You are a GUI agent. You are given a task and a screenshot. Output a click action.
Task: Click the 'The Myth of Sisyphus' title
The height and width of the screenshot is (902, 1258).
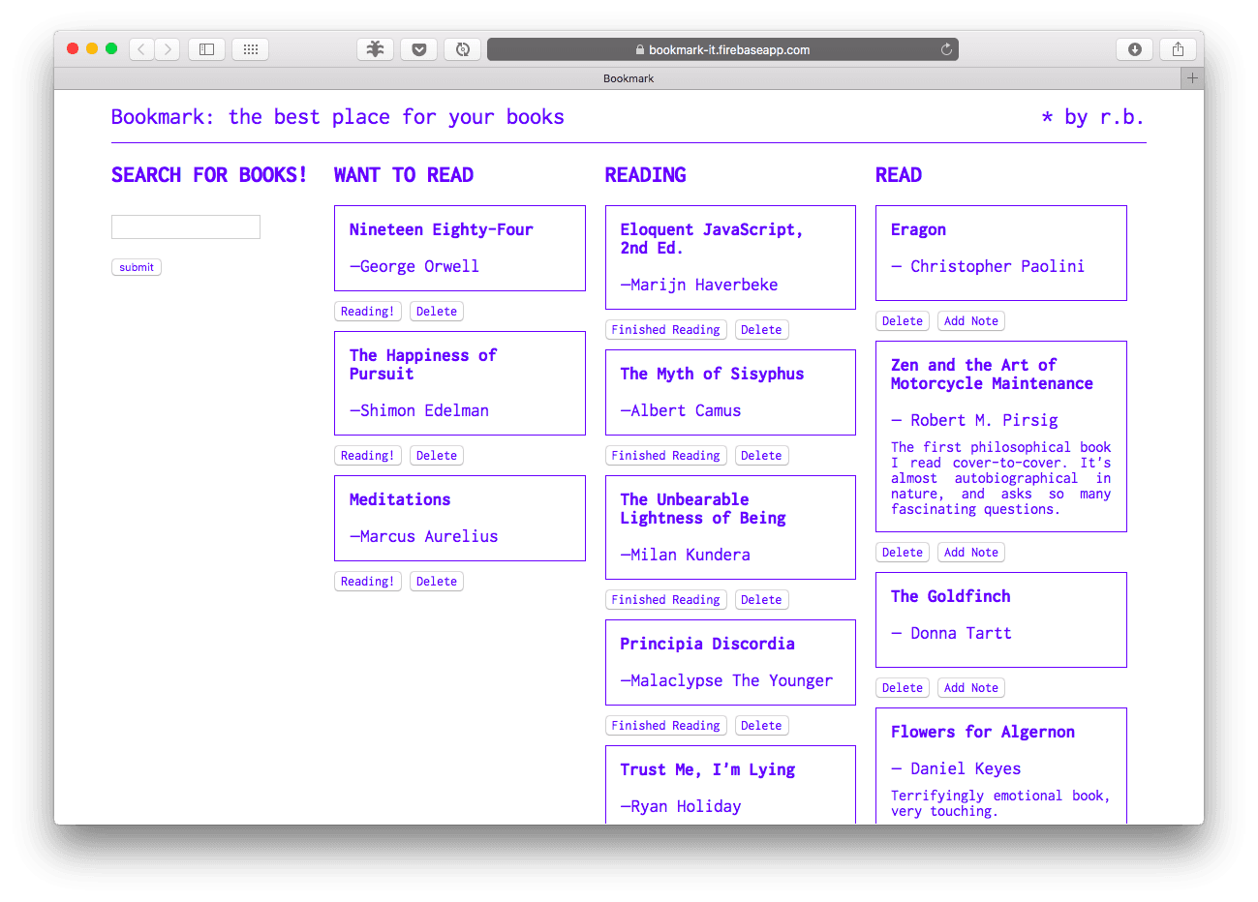pos(712,374)
